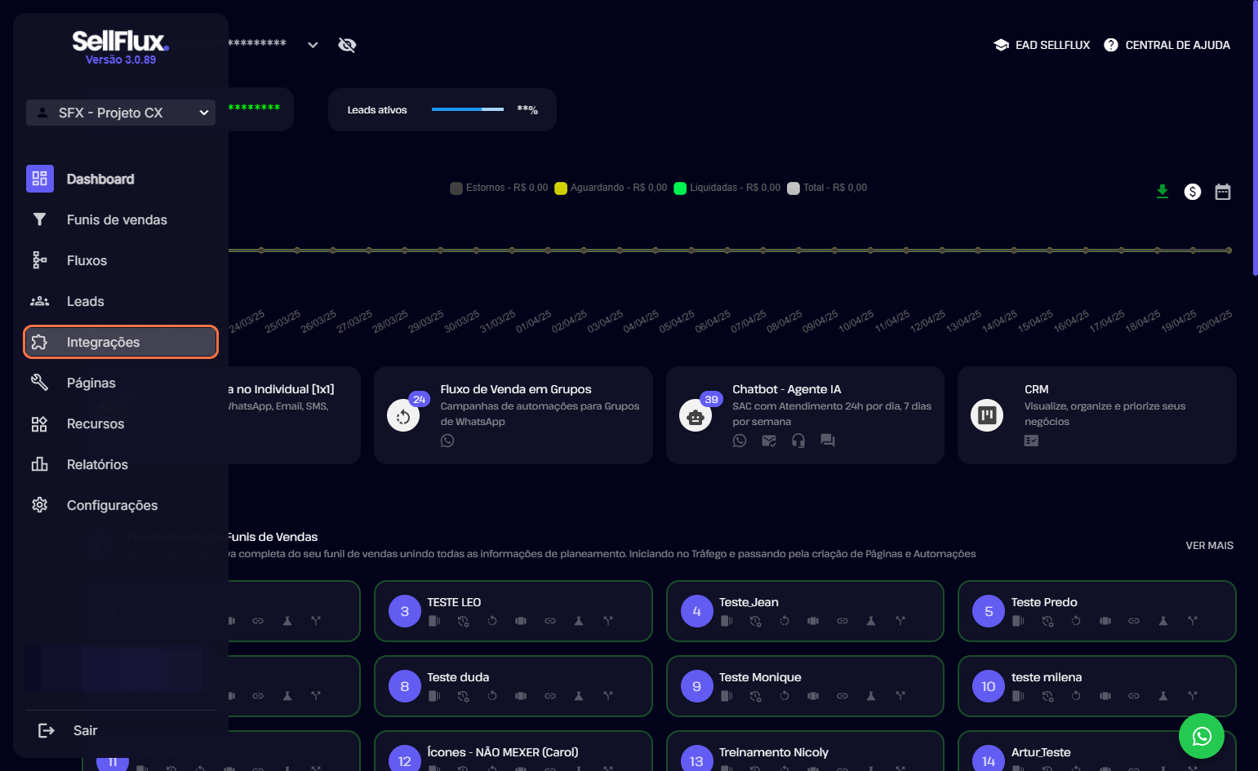The width and height of the screenshot is (1258, 771).
Task: Click the checklist icon under CRM
Action: click(1032, 441)
